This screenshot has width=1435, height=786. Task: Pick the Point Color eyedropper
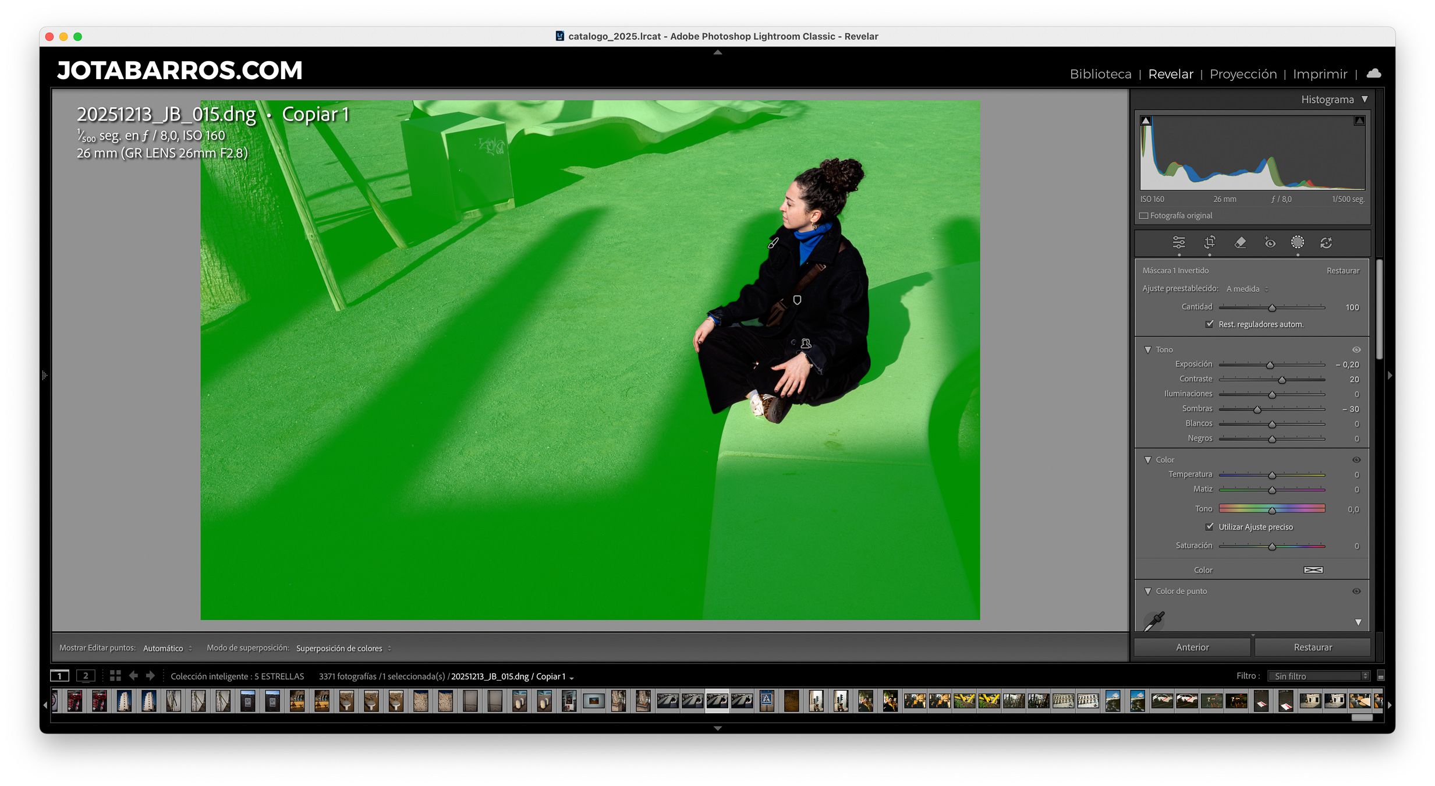click(x=1154, y=621)
